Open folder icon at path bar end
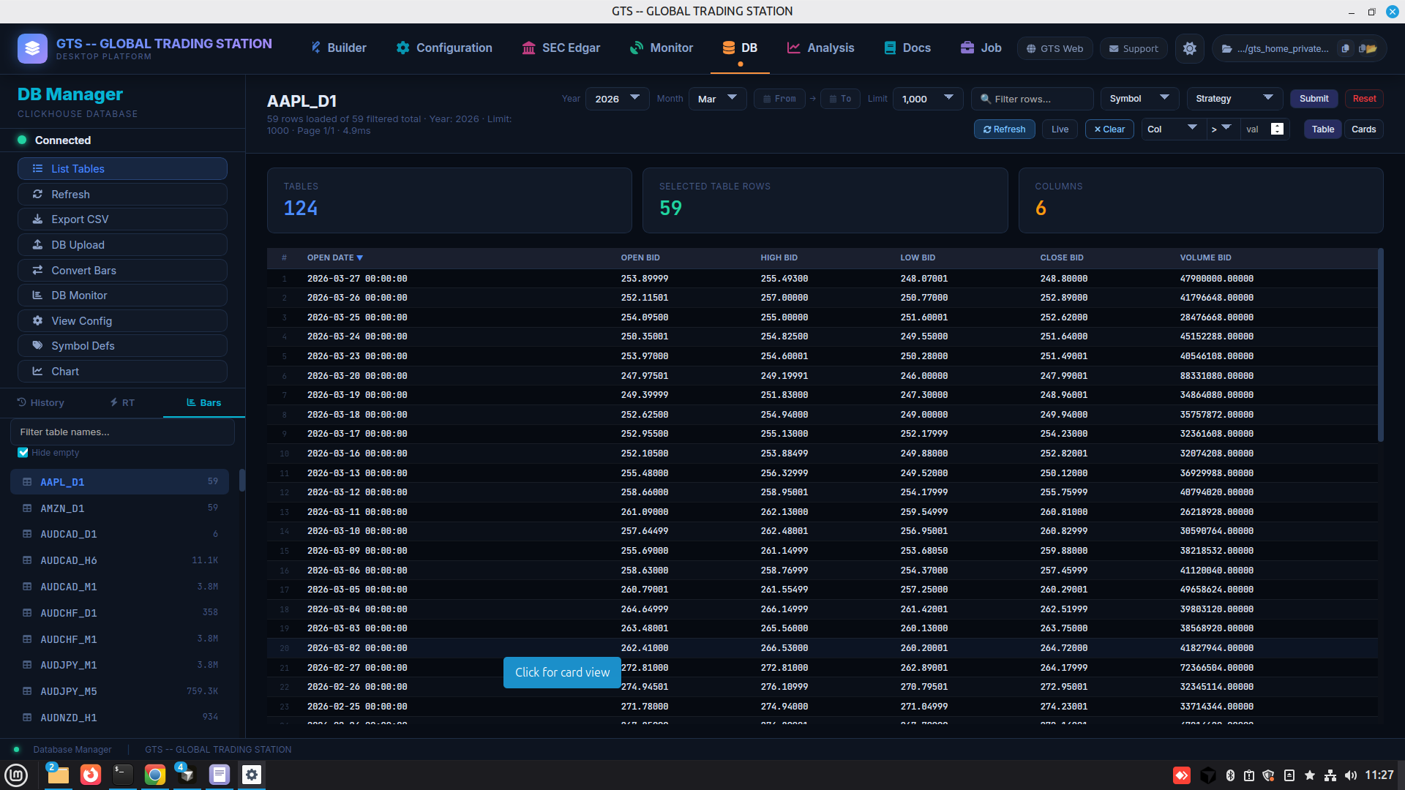1405x790 pixels. [x=1368, y=48]
